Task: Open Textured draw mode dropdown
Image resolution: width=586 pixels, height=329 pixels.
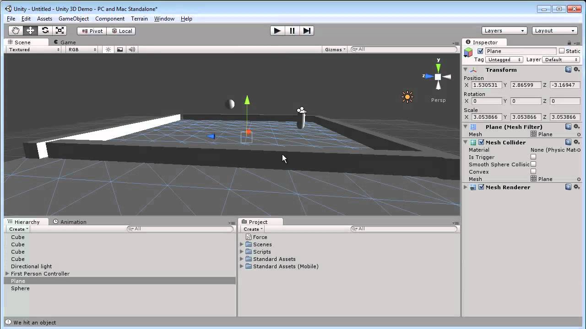Action: [33, 49]
